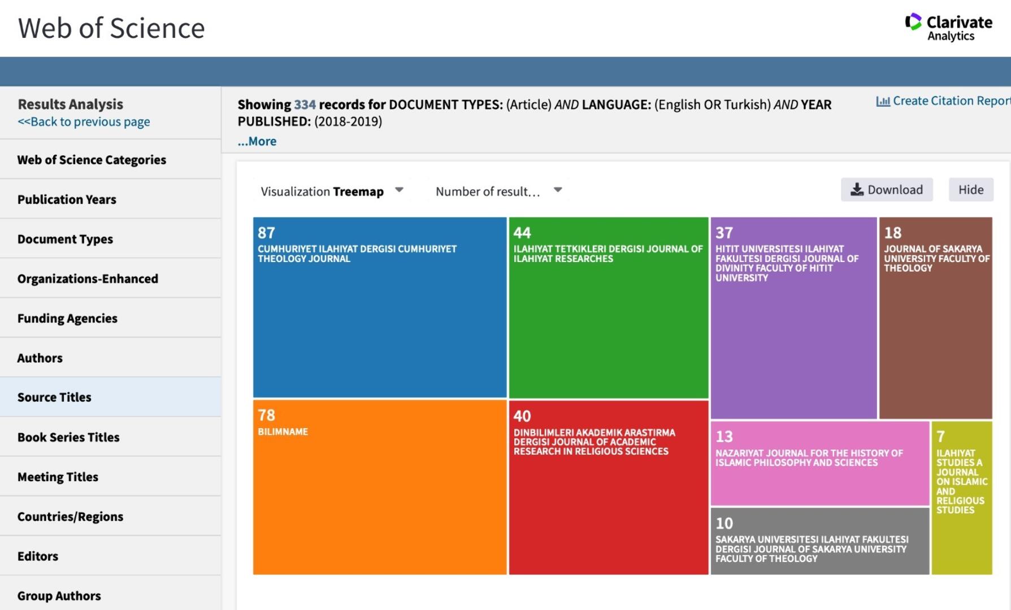Screen dimensions: 1011x610
Task: Select Publication Years in sidebar
Action: point(110,199)
